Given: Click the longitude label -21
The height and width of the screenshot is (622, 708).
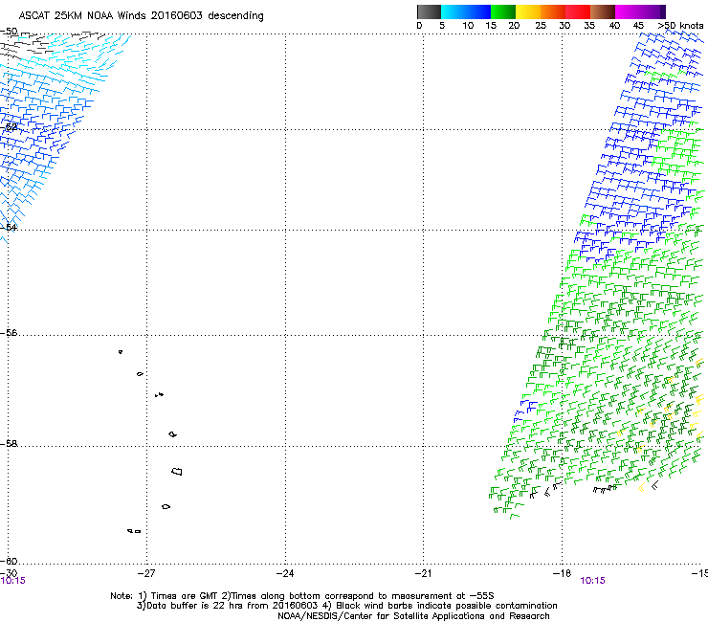Looking at the screenshot, I should [x=423, y=573].
